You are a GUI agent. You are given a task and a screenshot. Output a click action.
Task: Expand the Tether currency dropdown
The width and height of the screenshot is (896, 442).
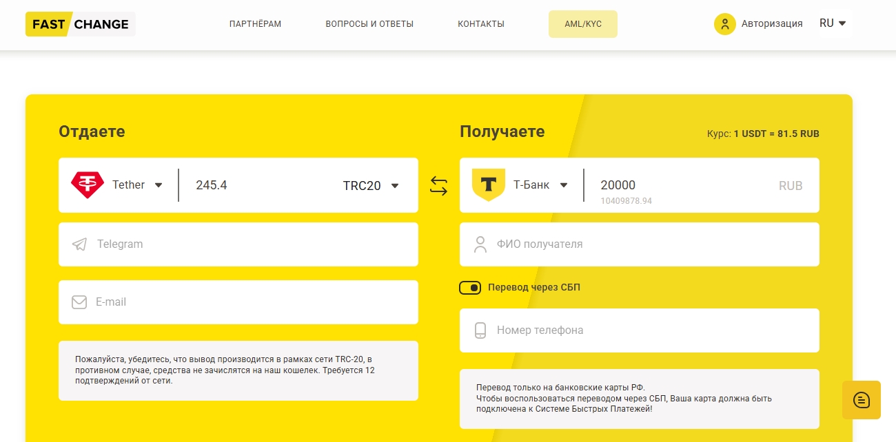138,185
